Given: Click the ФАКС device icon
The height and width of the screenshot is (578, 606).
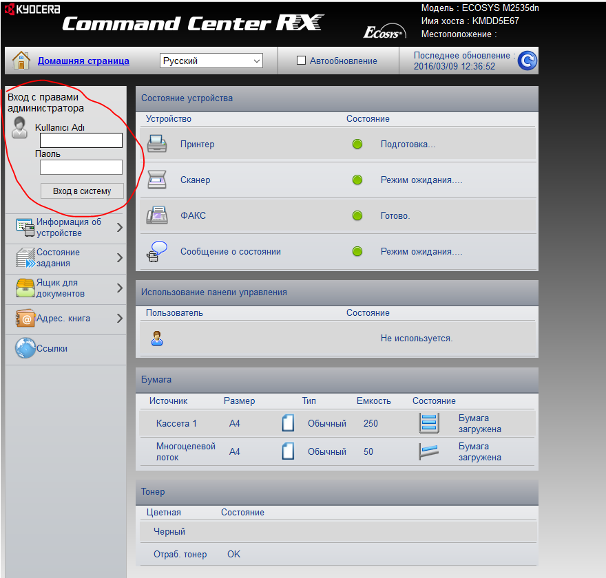Looking at the screenshot, I should 157,215.
